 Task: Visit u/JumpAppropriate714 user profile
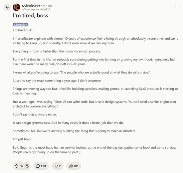36,9
